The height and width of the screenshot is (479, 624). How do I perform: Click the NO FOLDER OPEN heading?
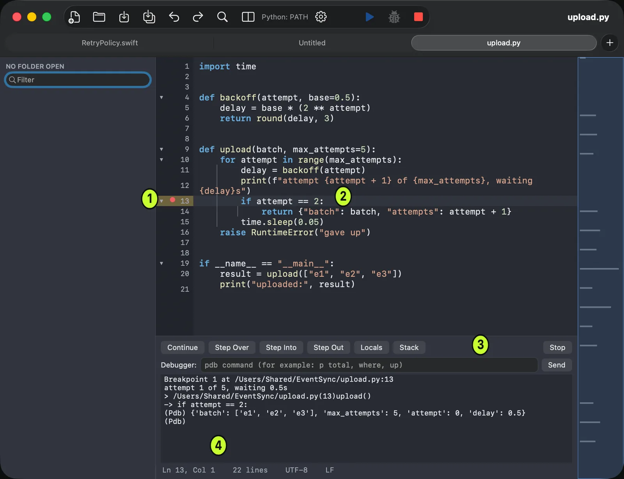[x=35, y=66]
